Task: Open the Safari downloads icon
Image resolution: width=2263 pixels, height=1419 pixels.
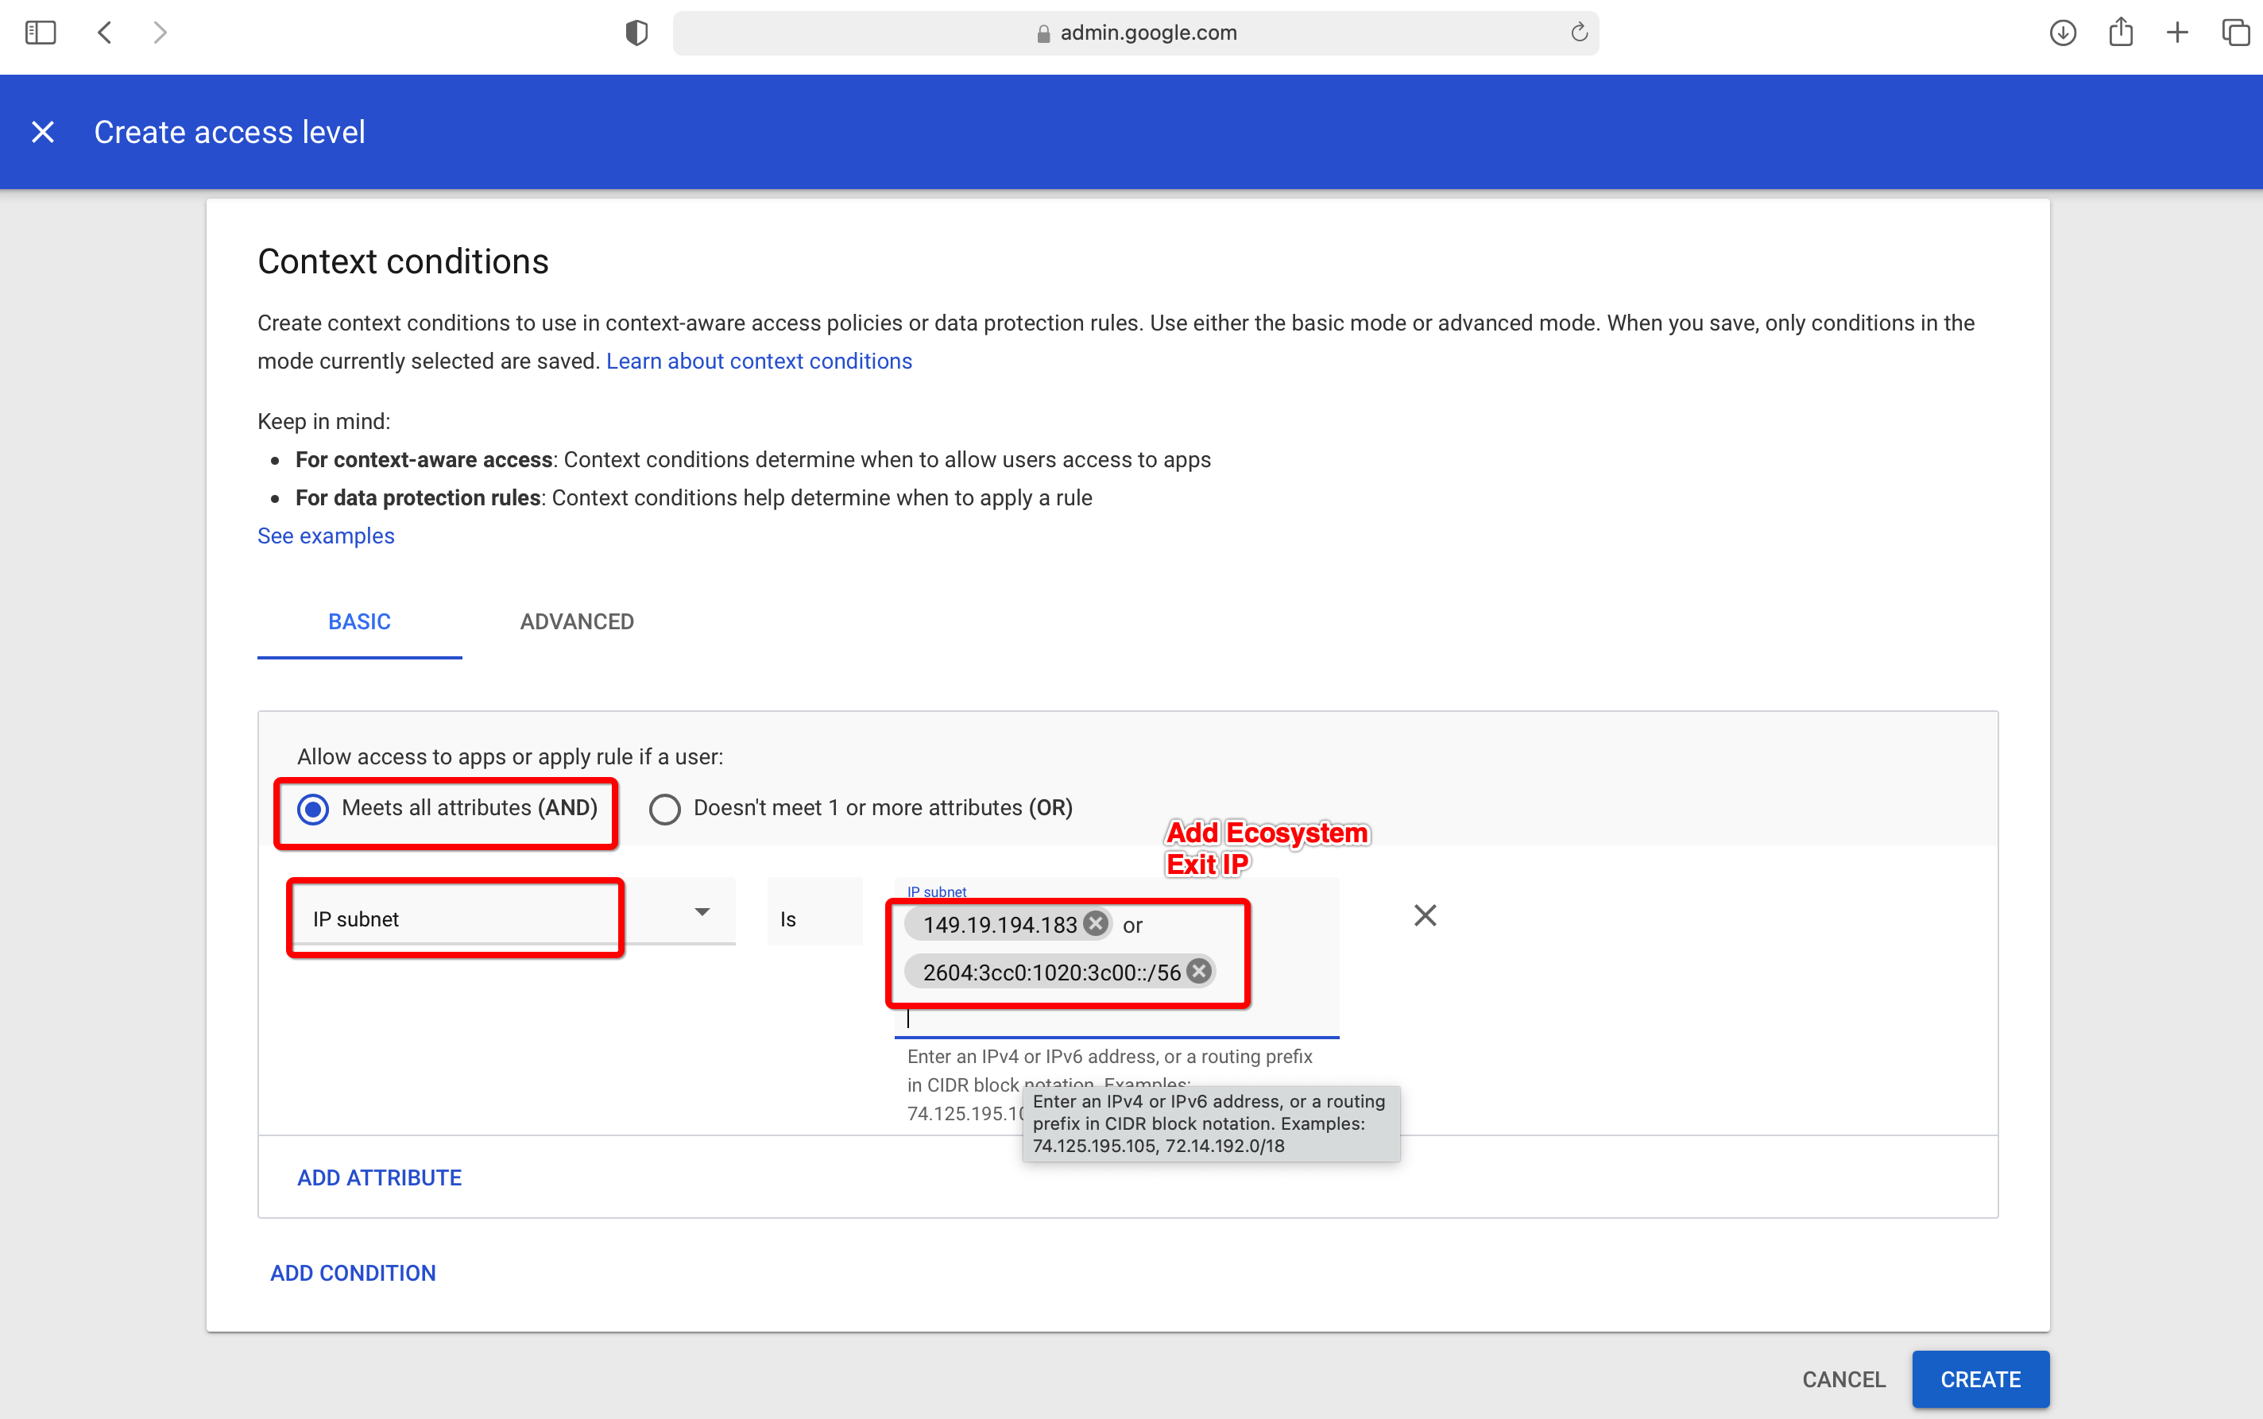Action: click(x=2062, y=33)
